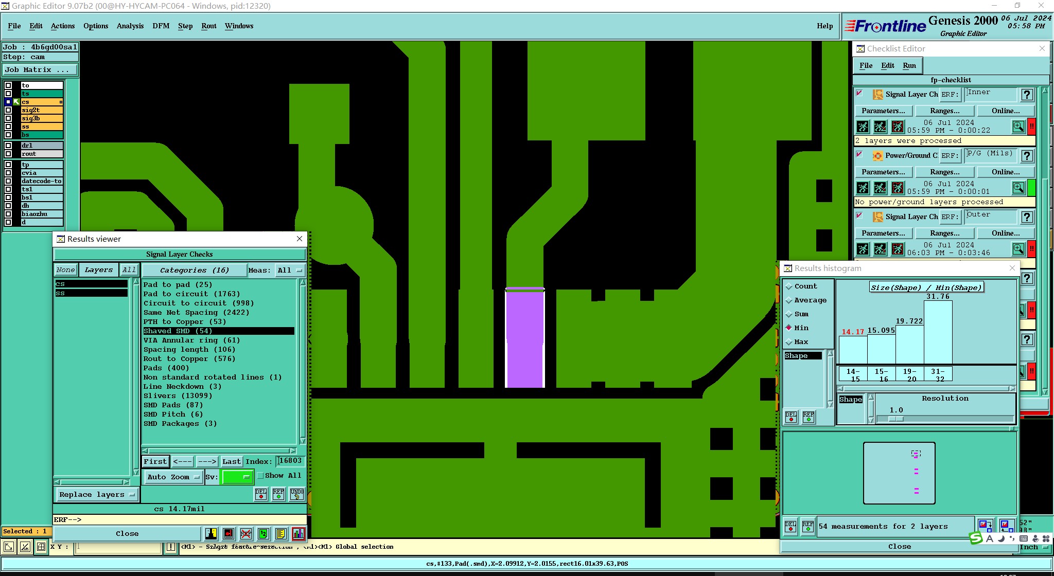Open the Meas: All dropdown
1054x576 pixels.
pyautogui.click(x=290, y=270)
